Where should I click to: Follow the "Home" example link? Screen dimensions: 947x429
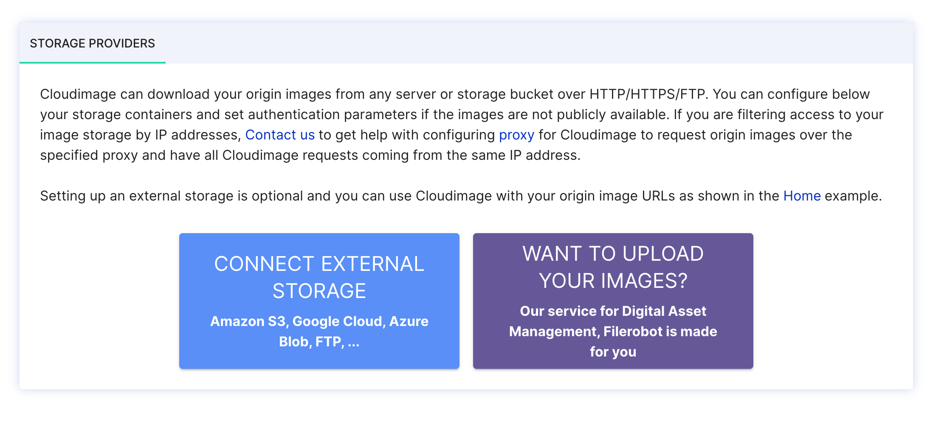pyautogui.click(x=802, y=196)
